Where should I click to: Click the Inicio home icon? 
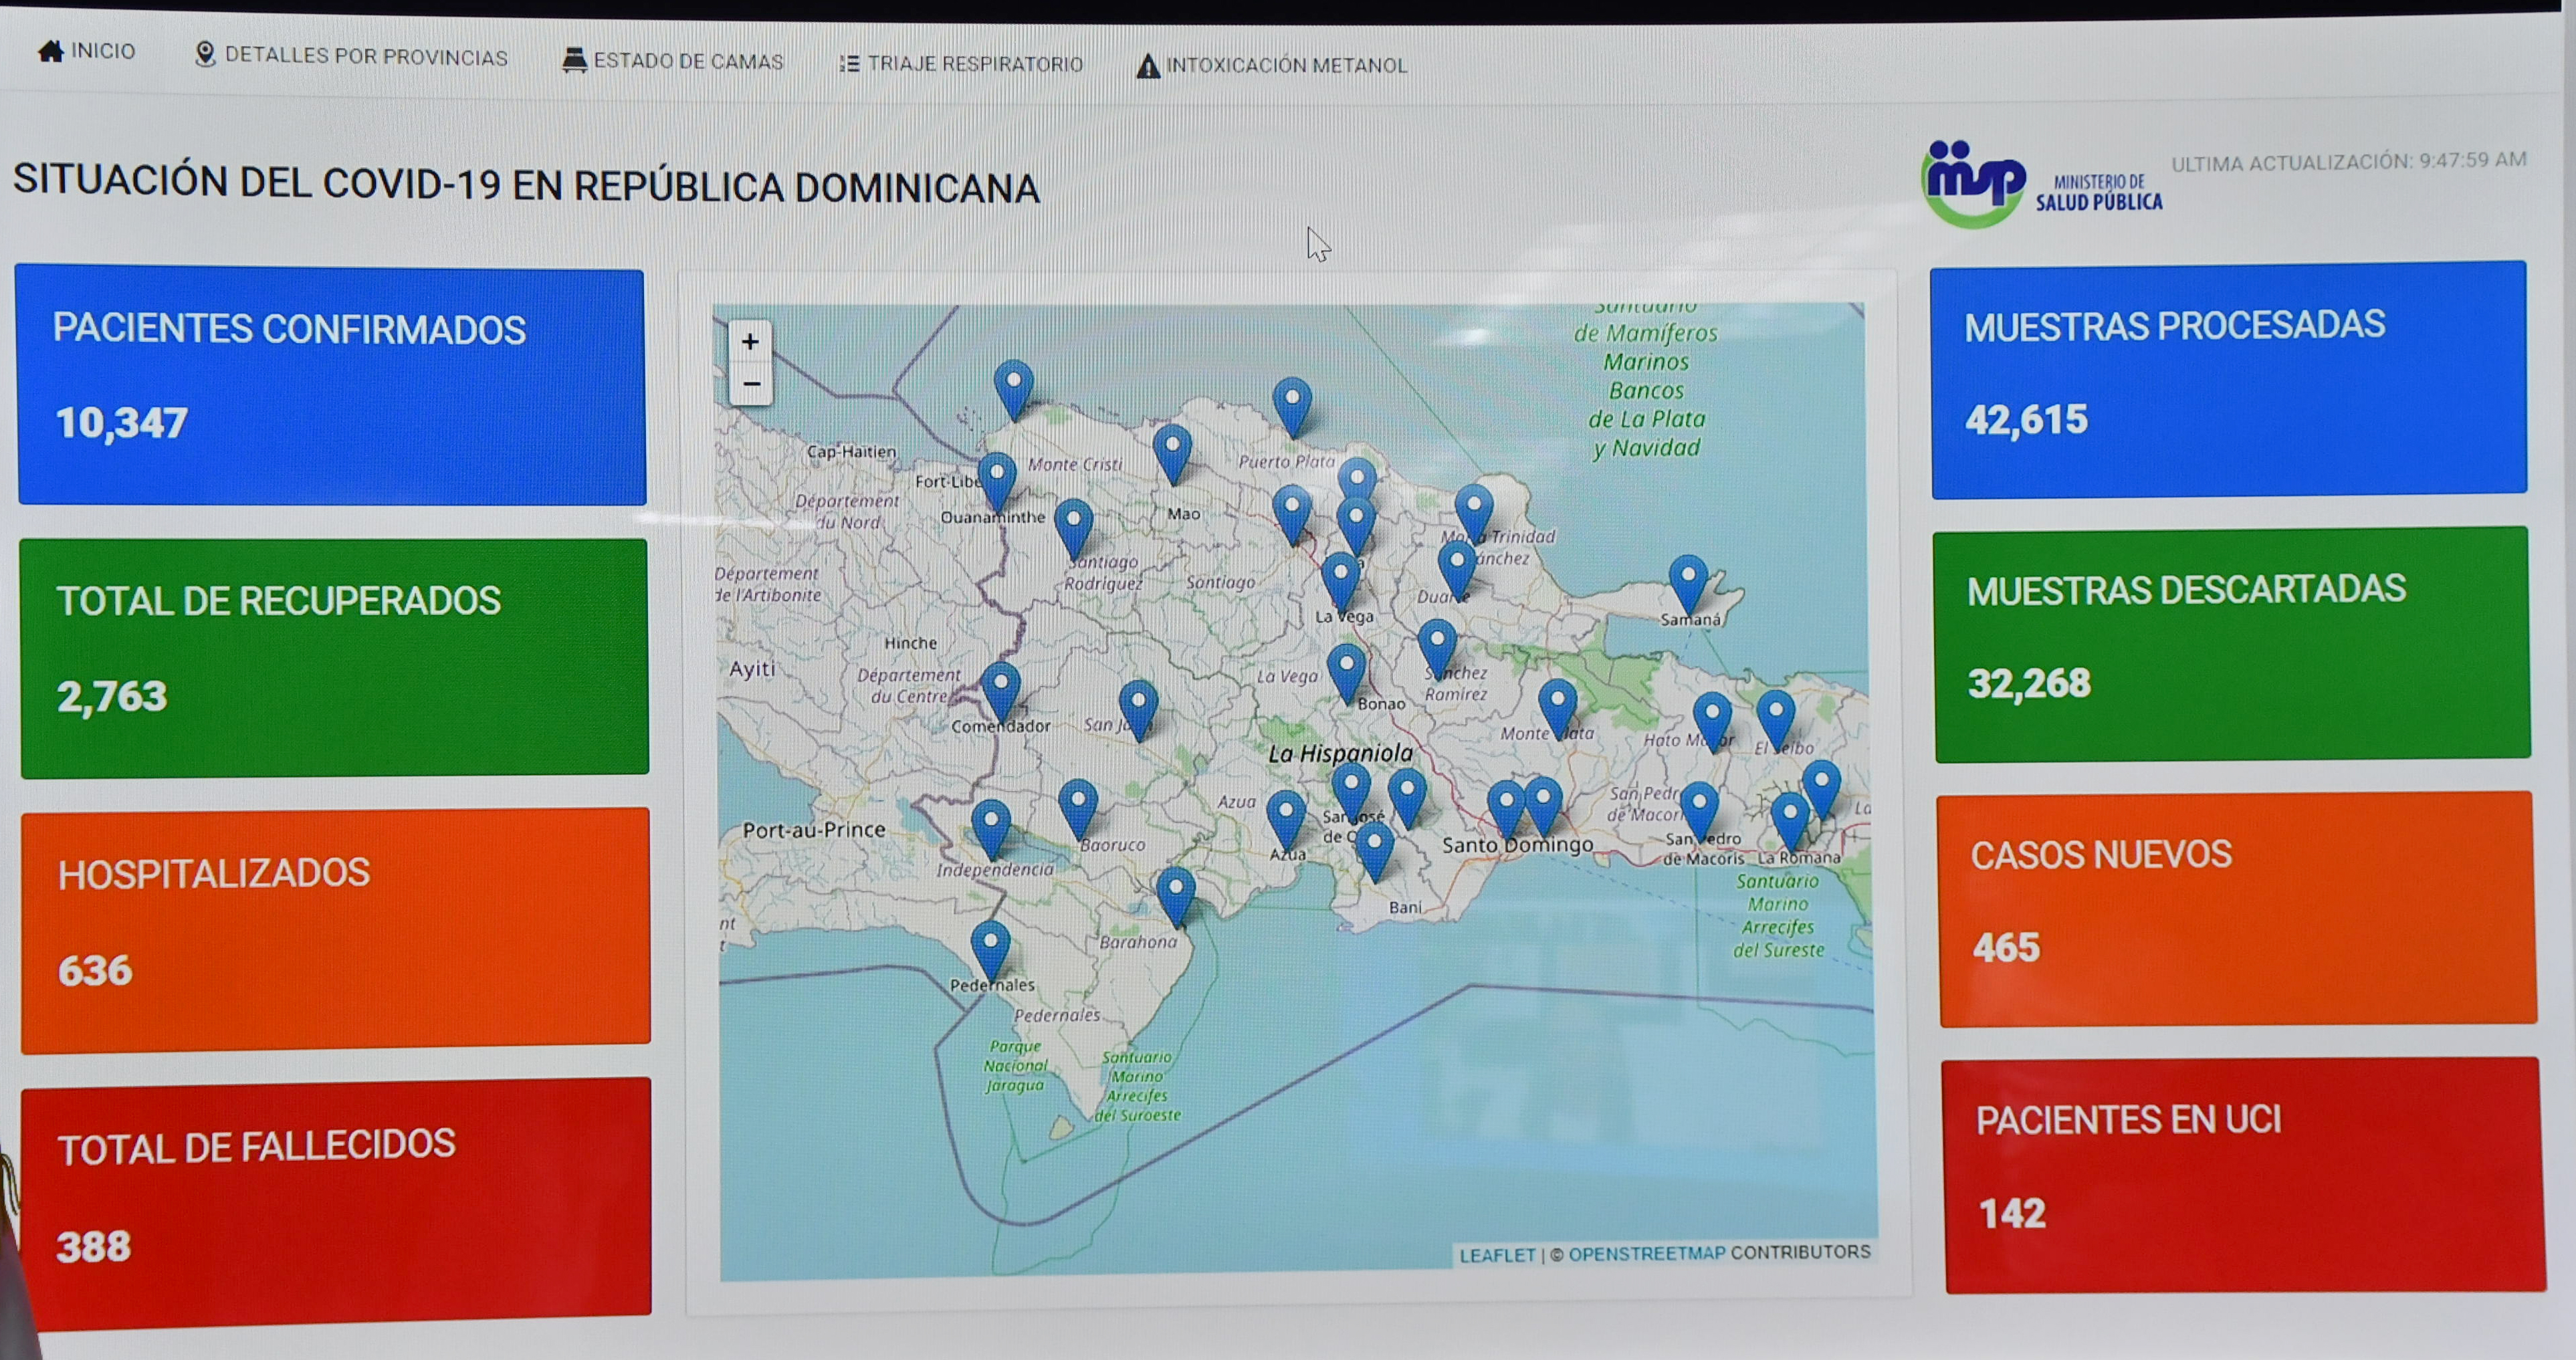[x=50, y=51]
